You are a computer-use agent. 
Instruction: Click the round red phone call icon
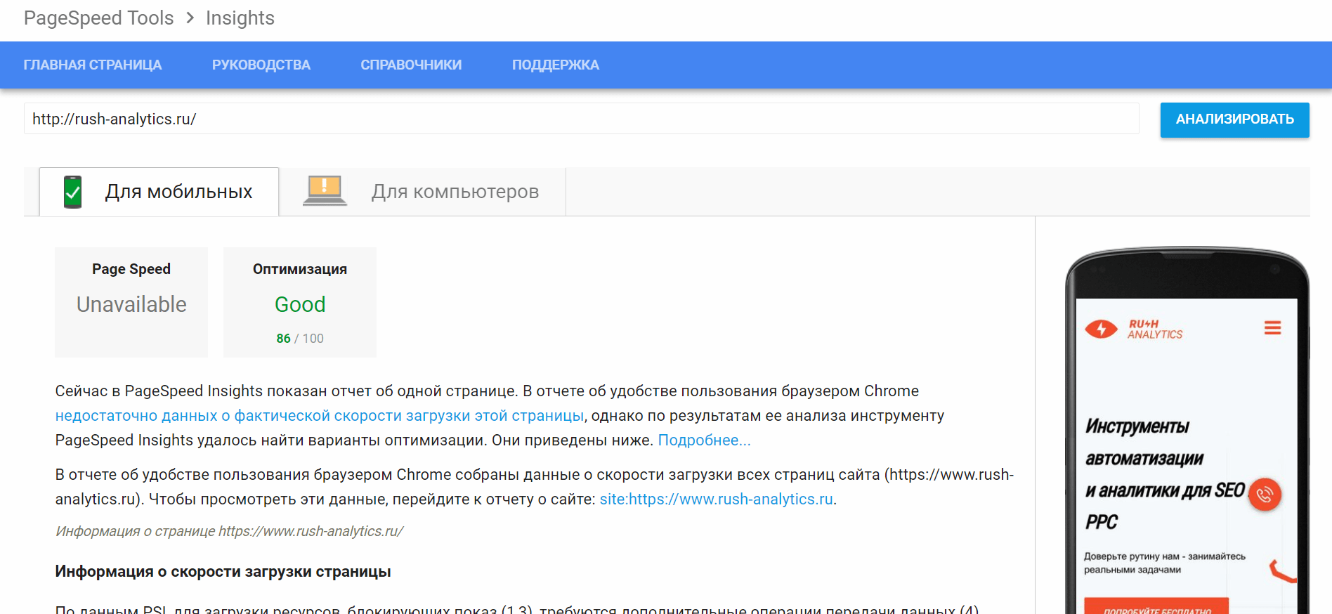click(1265, 495)
